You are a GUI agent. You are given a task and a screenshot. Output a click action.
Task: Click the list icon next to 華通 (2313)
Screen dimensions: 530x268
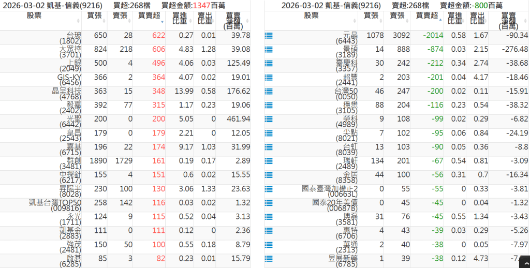click(269, 245)
